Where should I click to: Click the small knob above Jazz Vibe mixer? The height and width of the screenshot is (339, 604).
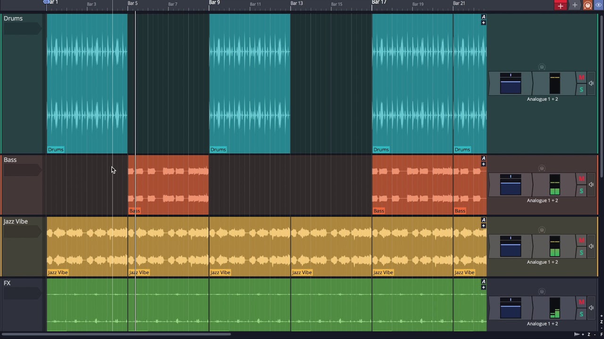coord(542,230)
